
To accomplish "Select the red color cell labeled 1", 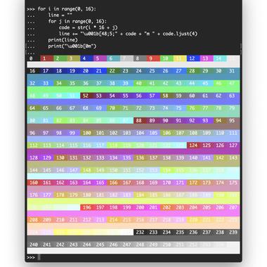I will pyautogui.click(x=47, y=58).
